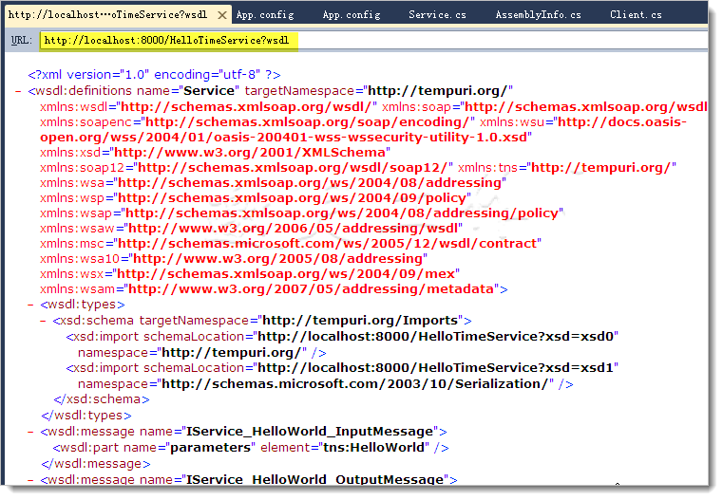The height and width of the screenshot is (500, 723).
Task: Click the xmlns:wsdl namespace URL
Action: [x=246, y=107]
